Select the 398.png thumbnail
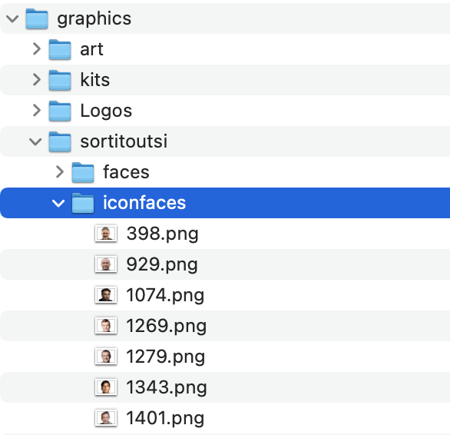The height and width of the screenshot is (435, 450). point(106,234)
